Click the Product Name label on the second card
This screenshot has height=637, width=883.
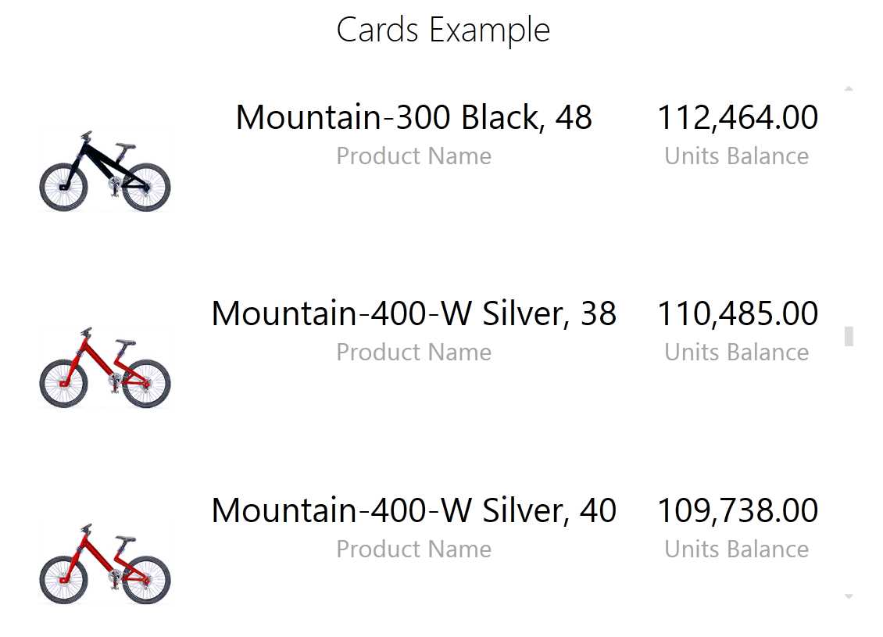(414, 352)
